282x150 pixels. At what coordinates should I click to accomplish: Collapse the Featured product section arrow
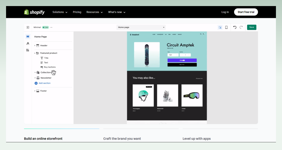pyautogui.click(x=35, y=53)
